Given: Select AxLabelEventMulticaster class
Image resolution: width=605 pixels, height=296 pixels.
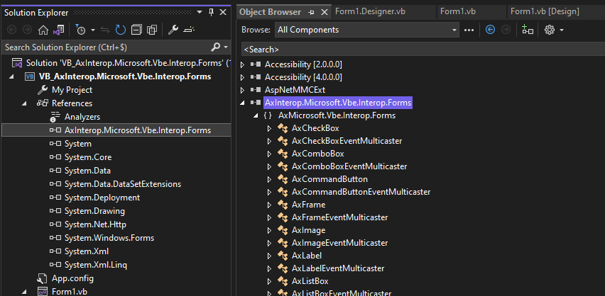Looking at the screenshot, I should [338, 268].
